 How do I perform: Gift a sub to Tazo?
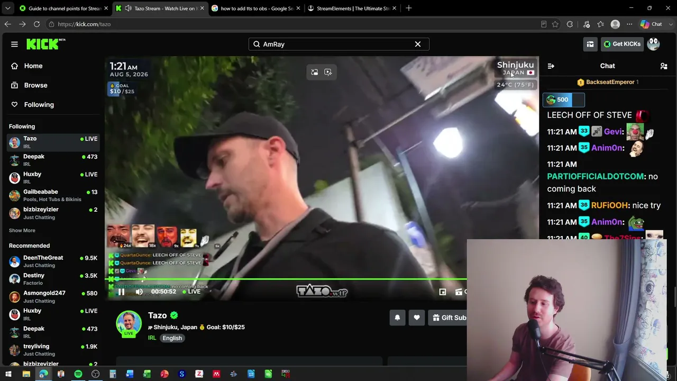[x=449, y=317]
